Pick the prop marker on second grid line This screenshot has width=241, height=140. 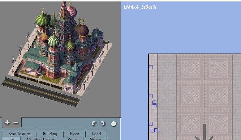(150, 96)
